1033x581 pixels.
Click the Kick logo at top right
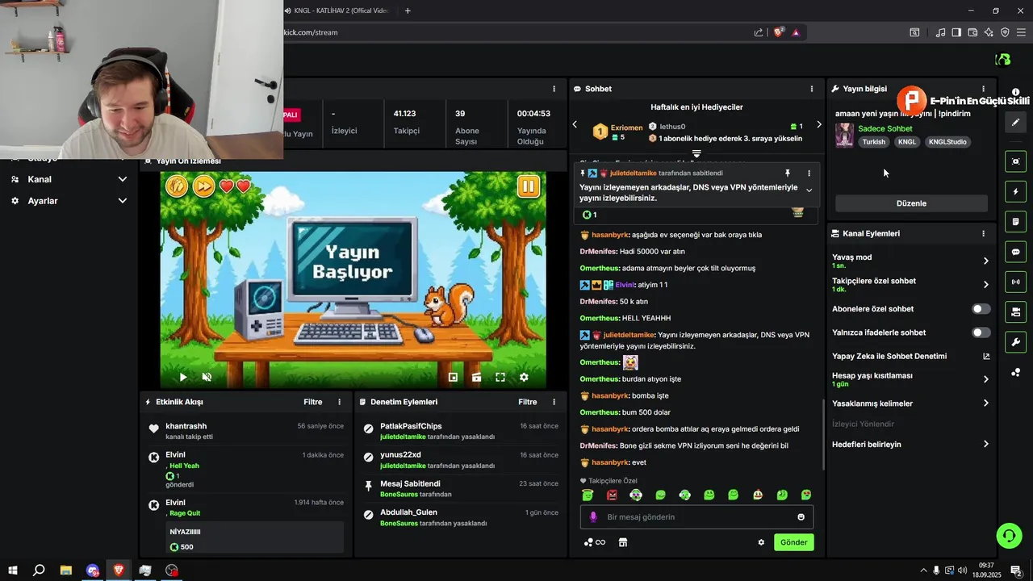coord(1003,59)
